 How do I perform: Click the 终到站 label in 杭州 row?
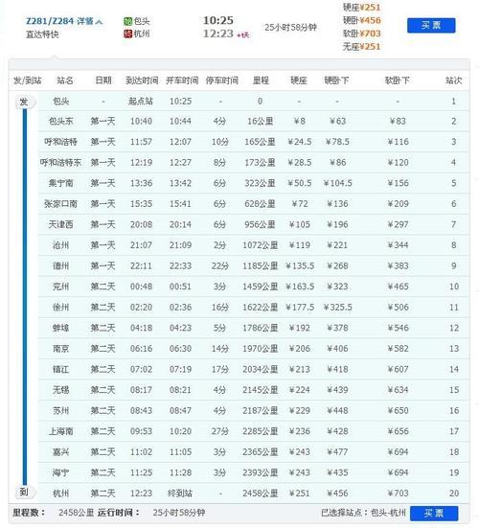(x=180, y=494)
